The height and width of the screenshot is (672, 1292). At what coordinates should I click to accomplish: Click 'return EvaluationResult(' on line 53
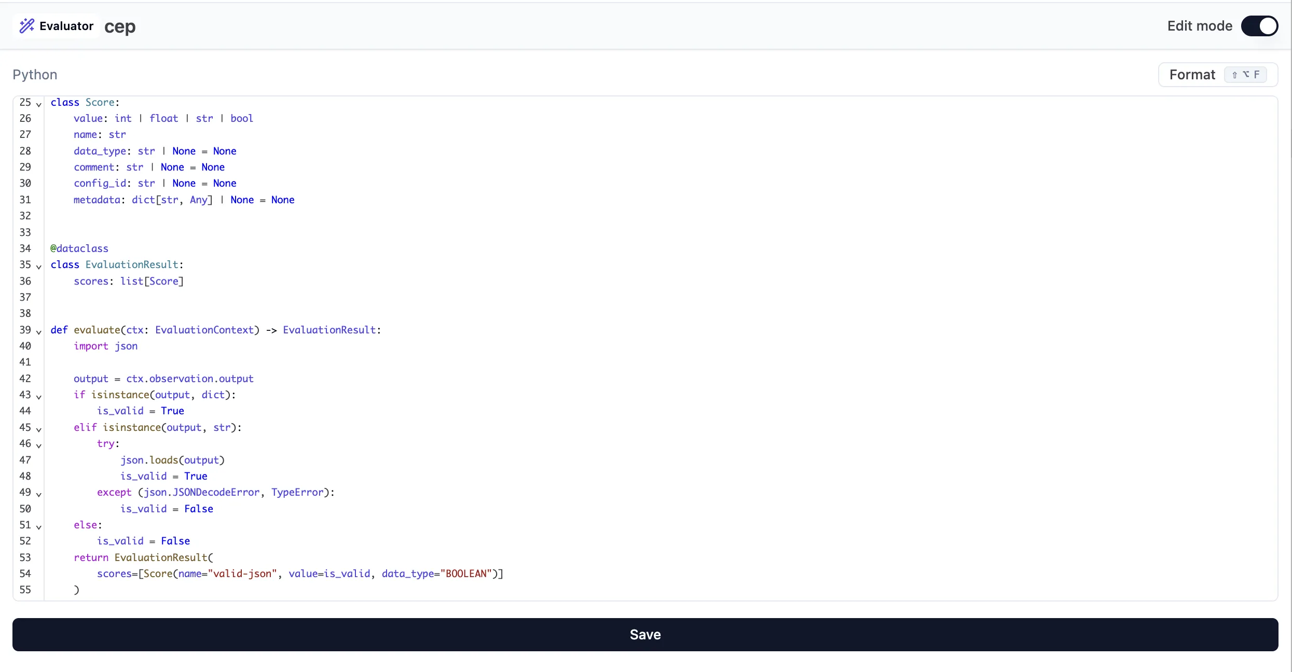[143, 557]
